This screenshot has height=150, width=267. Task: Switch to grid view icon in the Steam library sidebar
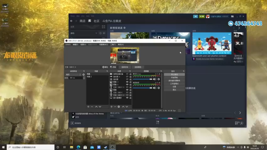tap(103, 27)
